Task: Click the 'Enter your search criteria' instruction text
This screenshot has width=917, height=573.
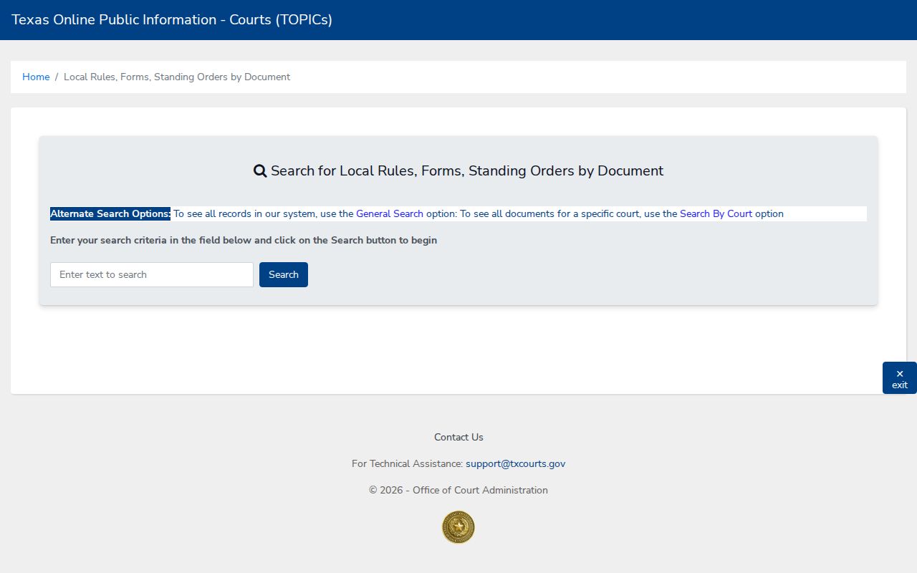Action: click(x=244, y=240)
